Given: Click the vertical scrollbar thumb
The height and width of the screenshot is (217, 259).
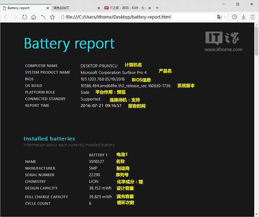Looking at the screenshot, I should [256, 41].
